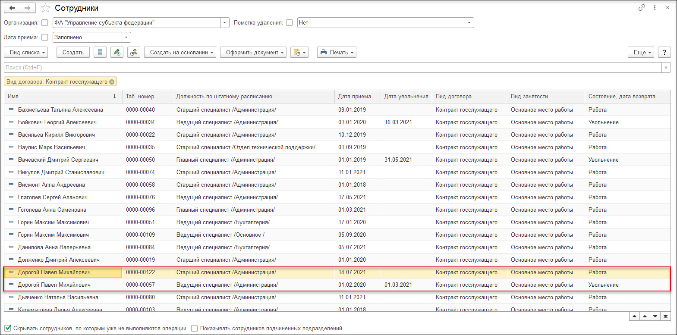The width and height of the screenshot is (677, 335).
Task: Click the Вид договора column header
Action: 470,97
